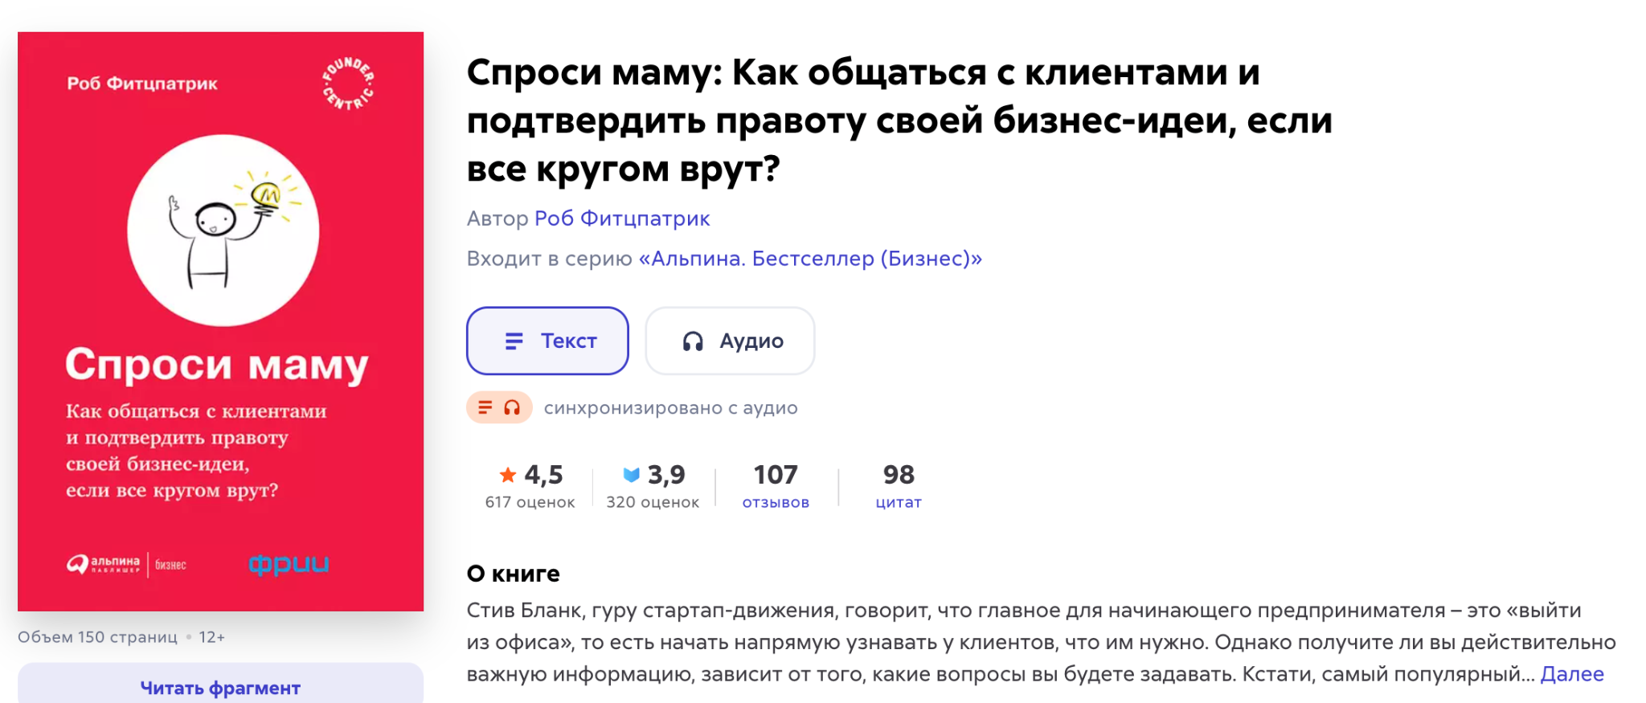
Task: Click the blue LiveLib rating icon
Action: (632, 475)
